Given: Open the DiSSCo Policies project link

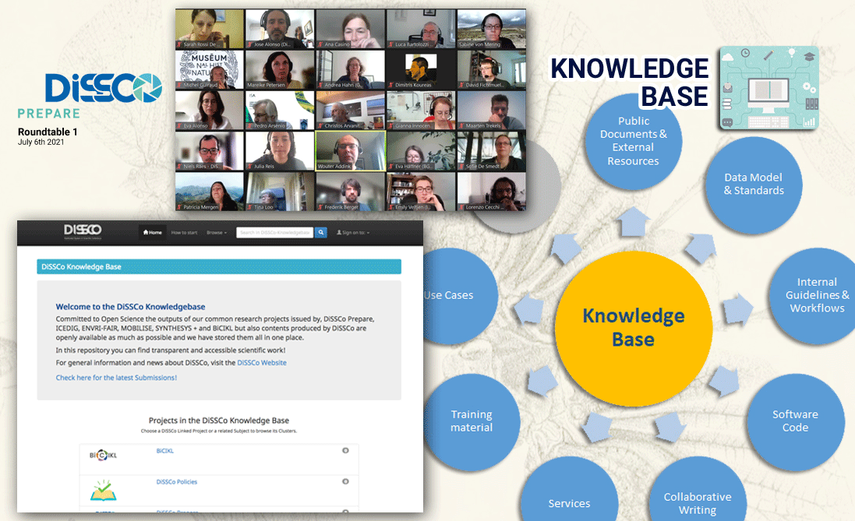Looking at the screenshot, I should click(x=177, y=482).
